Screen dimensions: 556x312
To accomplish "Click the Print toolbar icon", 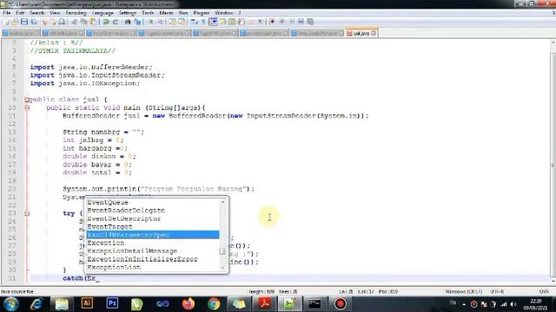I will [x=62, y=22].
